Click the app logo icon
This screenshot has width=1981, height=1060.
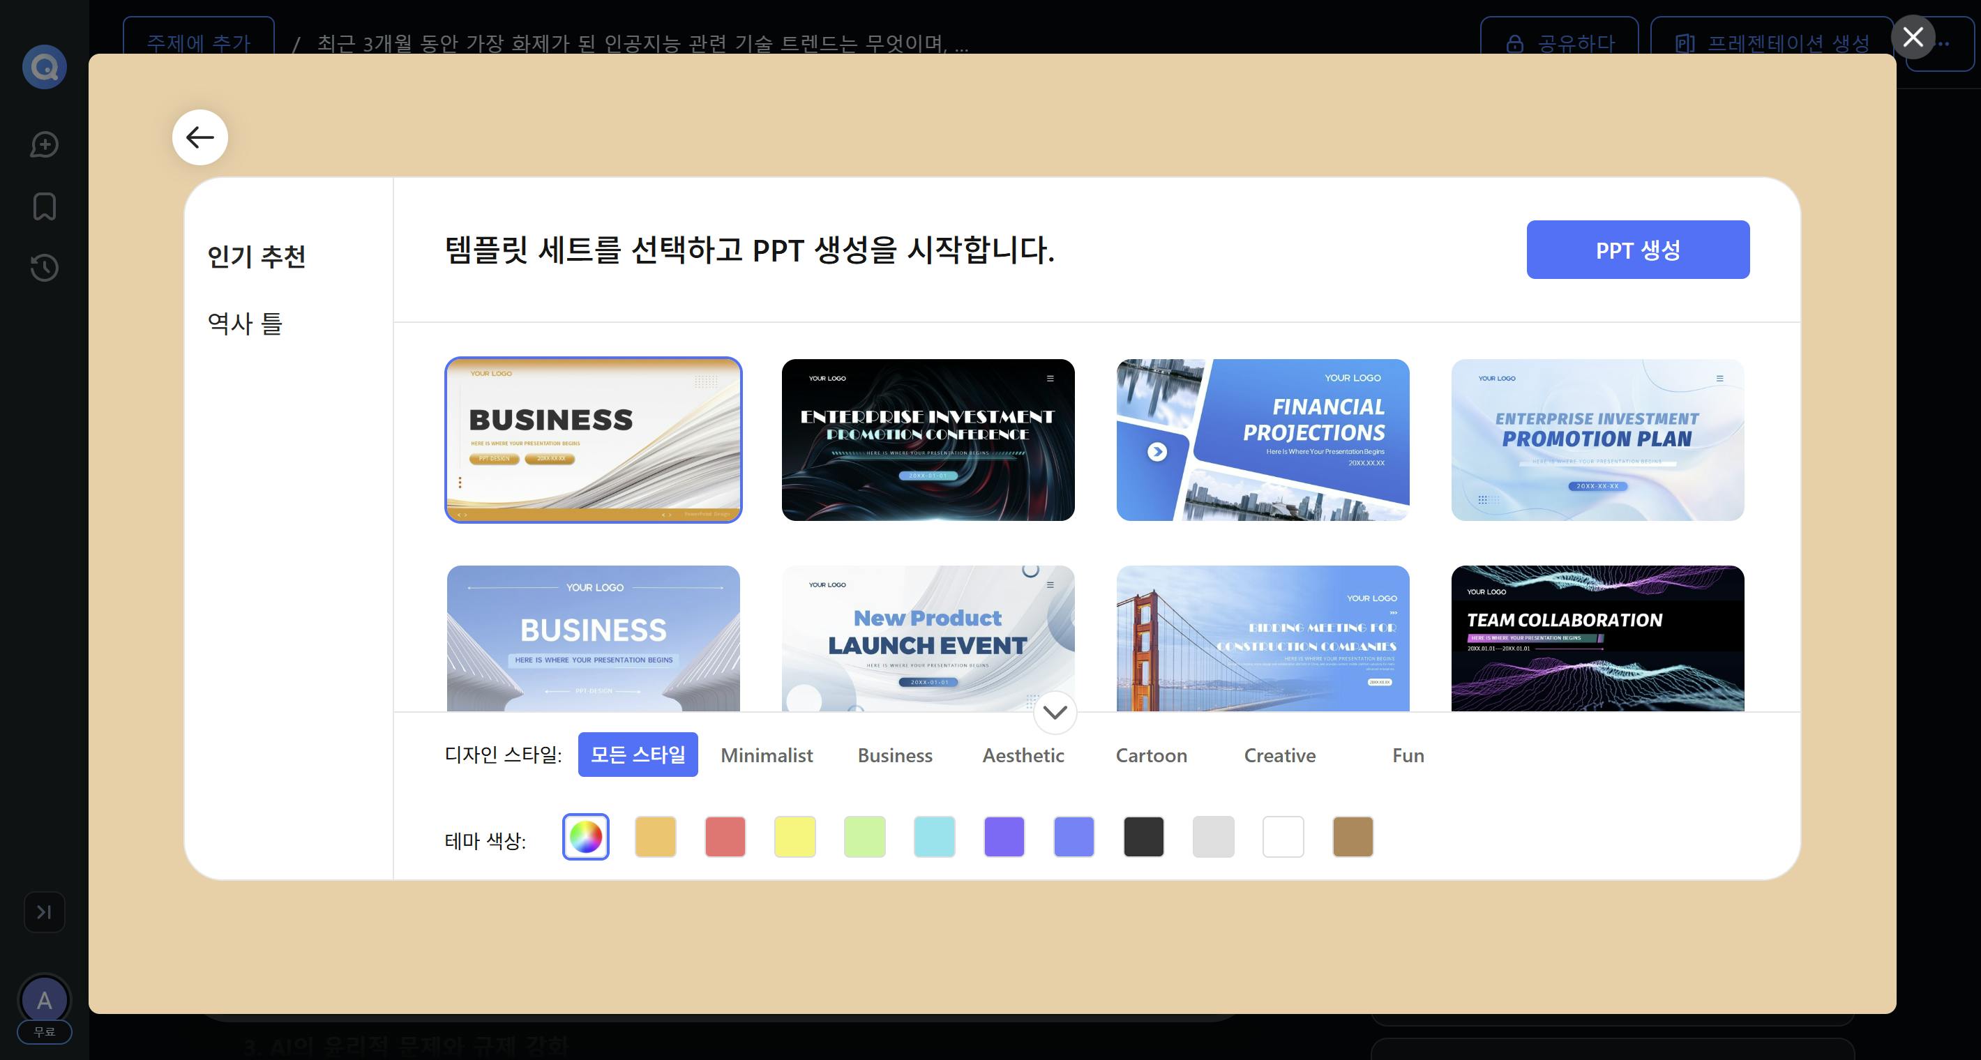(x=45, y=68)
